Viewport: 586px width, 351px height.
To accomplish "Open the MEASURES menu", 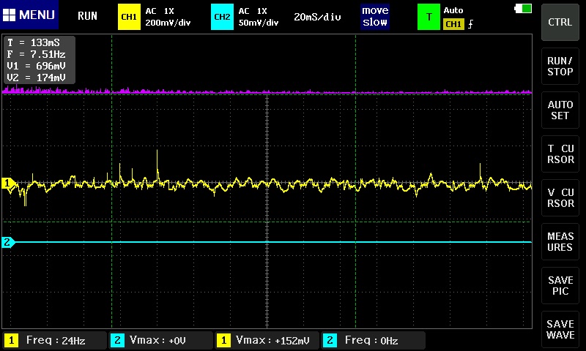I will (x=560, y=241).
